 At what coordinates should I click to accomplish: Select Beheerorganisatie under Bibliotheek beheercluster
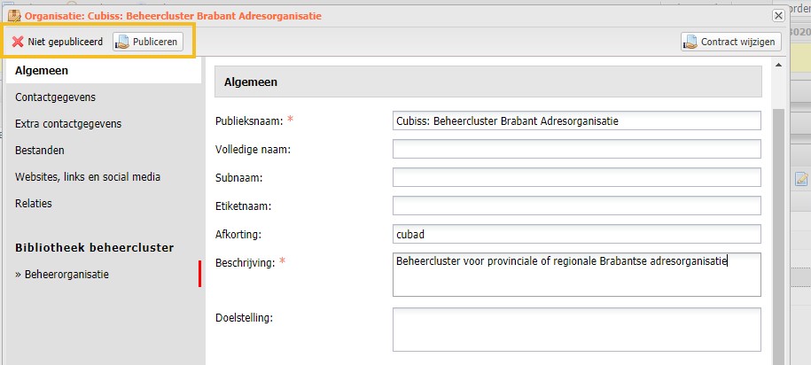[x=62, y=275]
